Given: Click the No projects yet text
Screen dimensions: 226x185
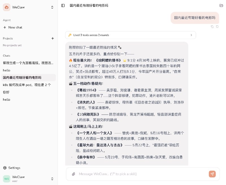Looking at the screenshot, I should click(12, 45).
